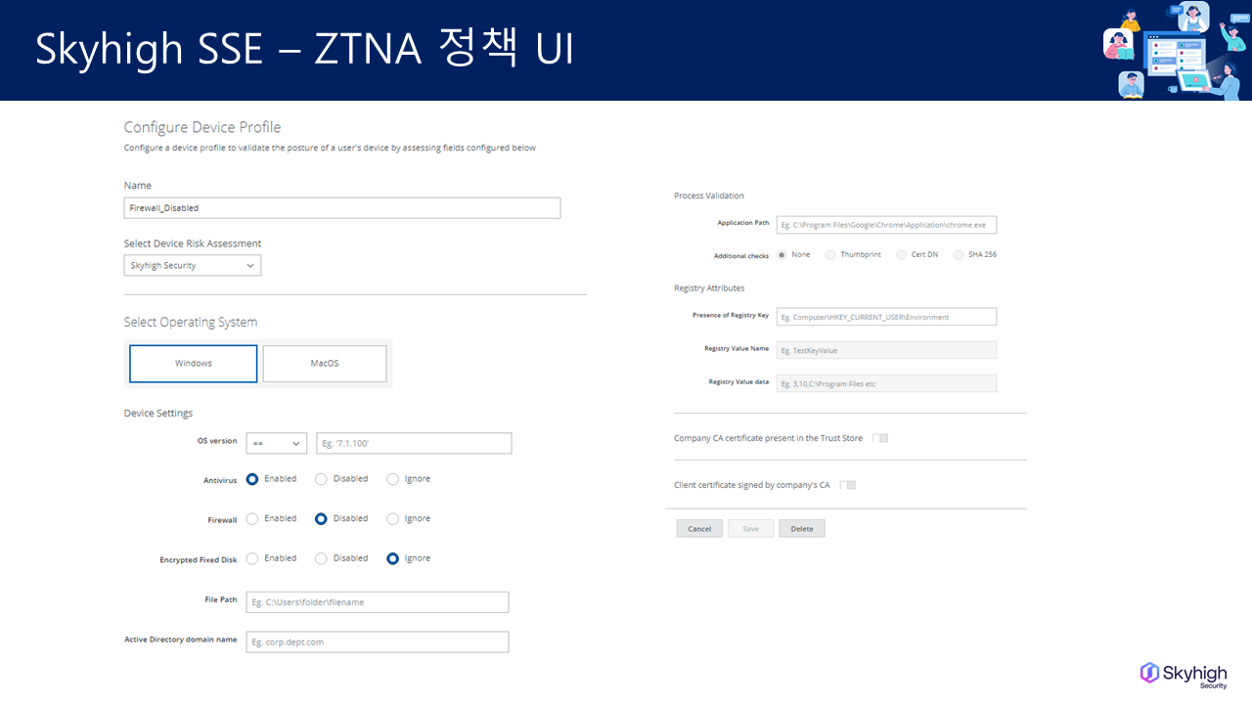Viewport: 1252px width, 704px height.
Task: Select the Windows operating system tab
Action: [x=194, y=364]
